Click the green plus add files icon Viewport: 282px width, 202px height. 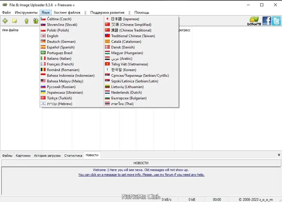[5, 21]
